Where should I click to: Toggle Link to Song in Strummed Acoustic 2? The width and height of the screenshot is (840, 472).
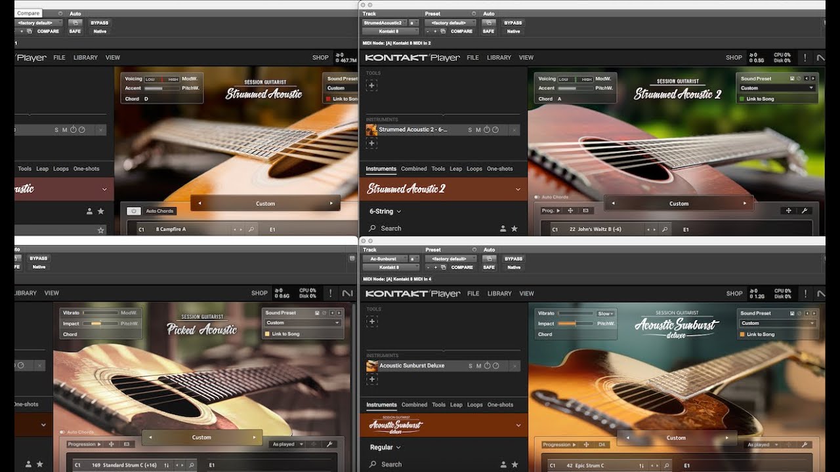click(x=743, y=99)
